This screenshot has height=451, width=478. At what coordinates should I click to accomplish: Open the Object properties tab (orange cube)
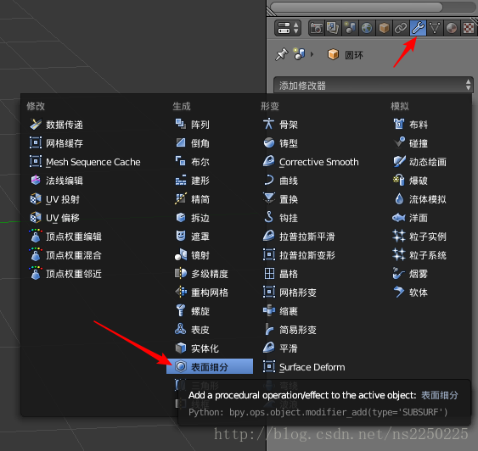click(384, 28)
